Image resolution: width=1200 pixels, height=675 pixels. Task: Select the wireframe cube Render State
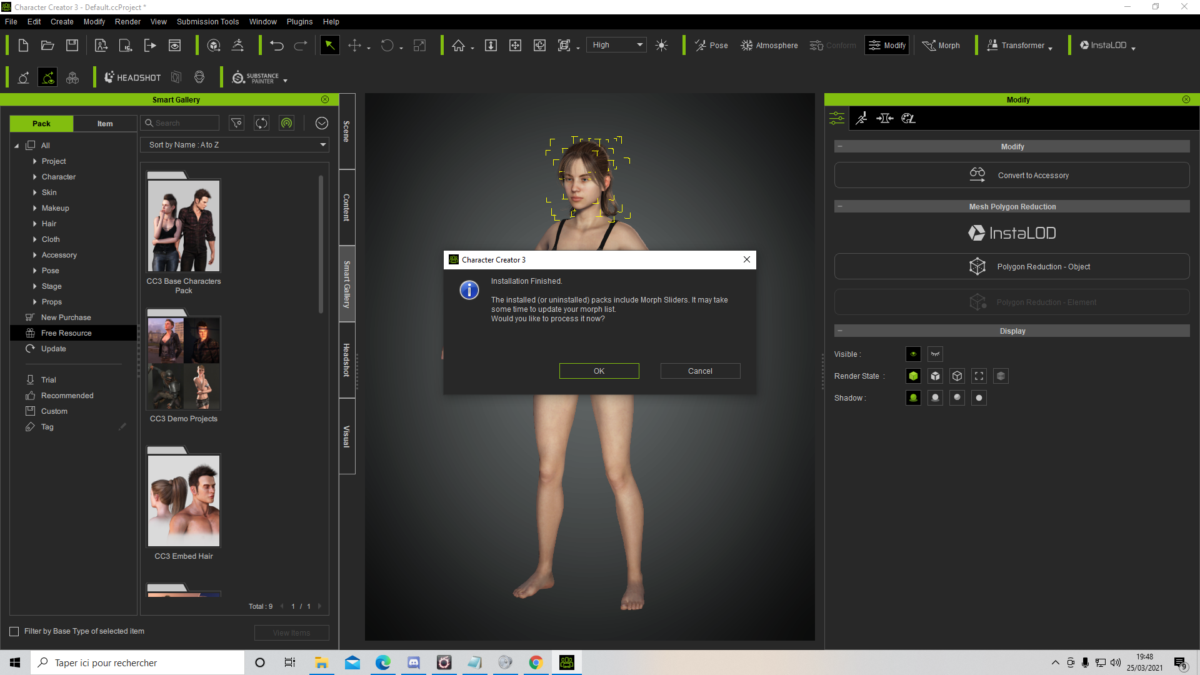coord(957,376)
